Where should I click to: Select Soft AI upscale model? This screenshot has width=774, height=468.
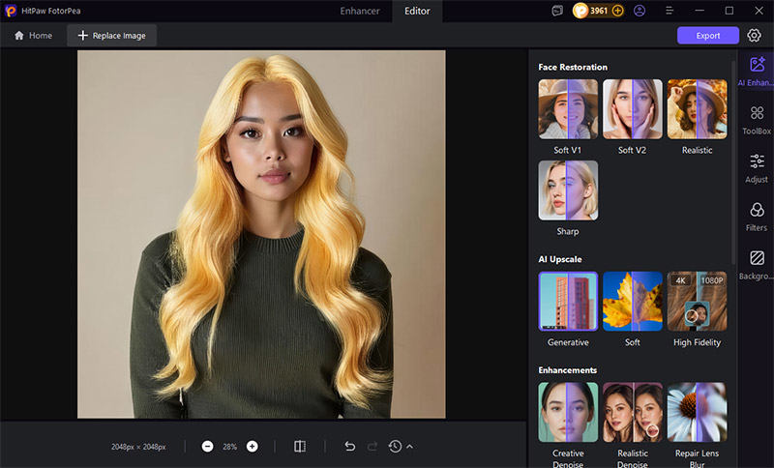633,302
